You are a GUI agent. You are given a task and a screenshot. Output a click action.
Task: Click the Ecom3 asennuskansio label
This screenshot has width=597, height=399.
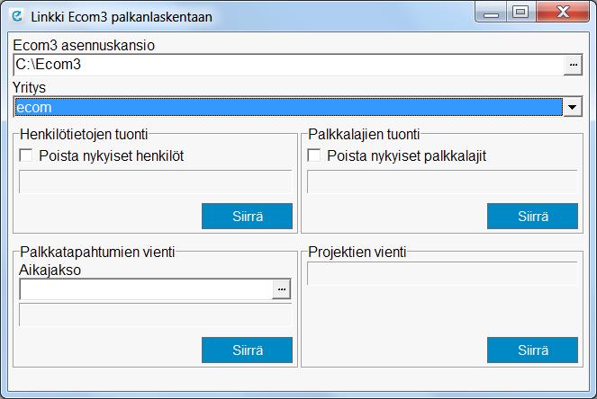tap(84, 45)
